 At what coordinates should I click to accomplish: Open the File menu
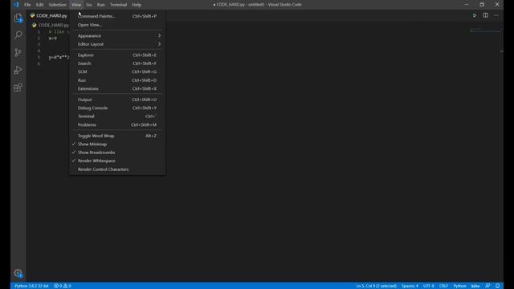pos(27,5)
